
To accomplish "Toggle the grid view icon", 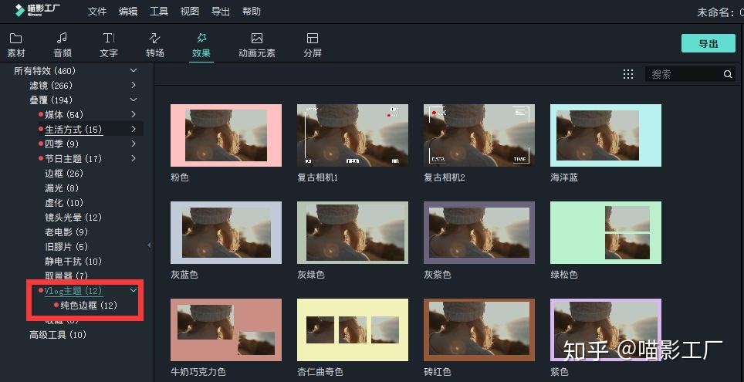I will coord(627,74).
